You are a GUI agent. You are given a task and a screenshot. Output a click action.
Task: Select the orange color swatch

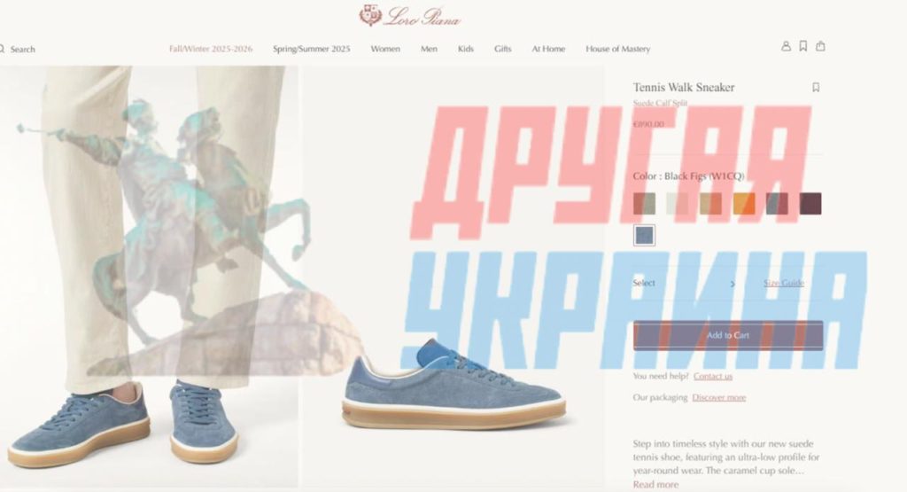click(x=744, y=204)
